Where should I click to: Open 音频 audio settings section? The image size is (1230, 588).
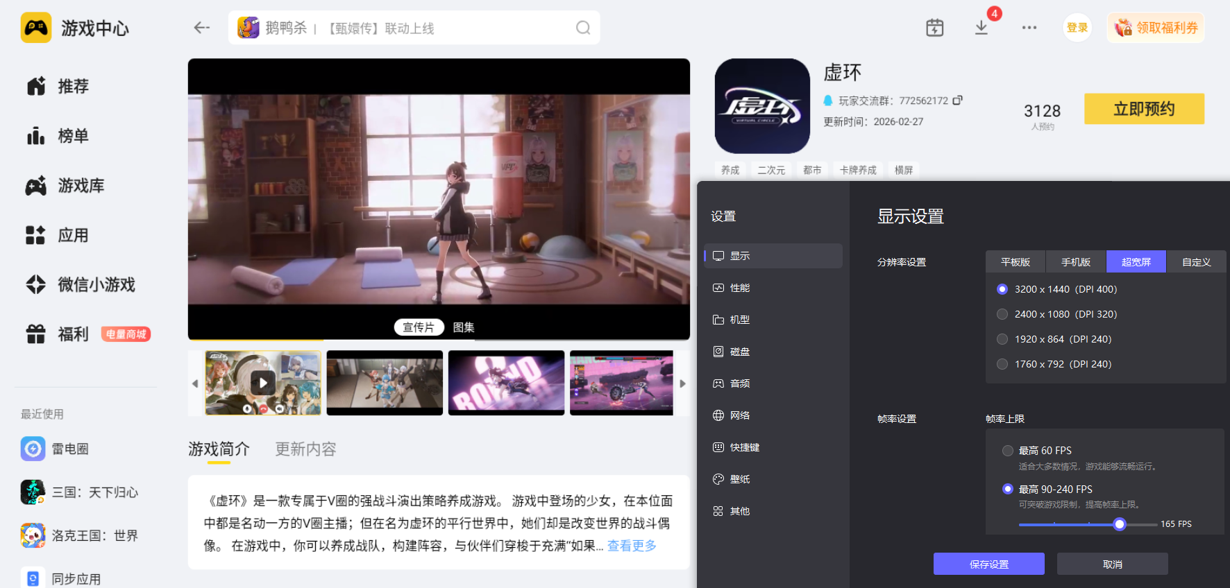pos(773,383)
